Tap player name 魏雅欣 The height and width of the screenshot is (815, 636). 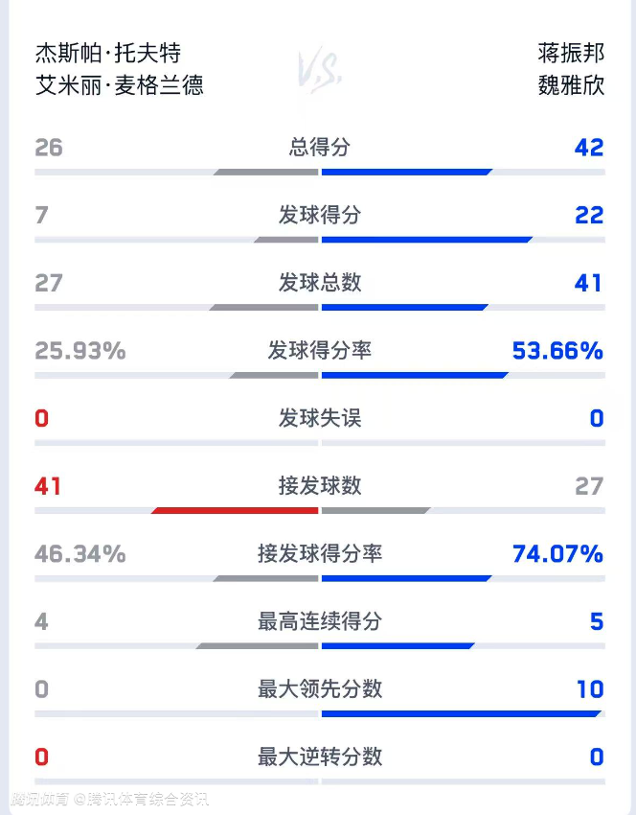point(571,85)
